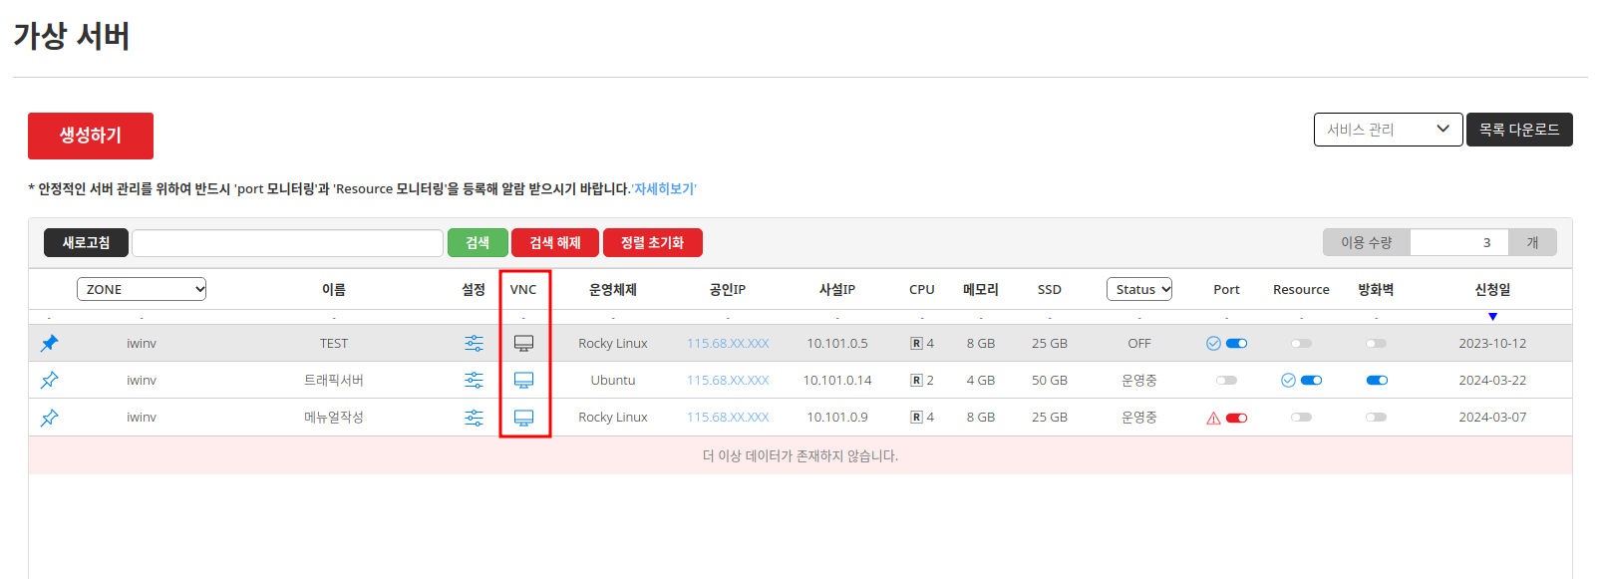This screenshot has height=579, width=1598.
Task: Click the 이용 수량 count field
Action: 1458,242
